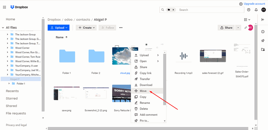Screen dimensions: 268x130
Task: Open sales forecast (2).gif thumbnail
Action: [213, 56]
